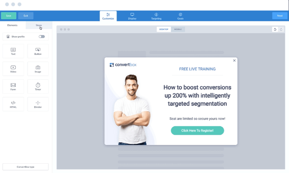Screen dimensions: 289x173
Task: Switch to the Steps tab
Action: tap(39, 25)
